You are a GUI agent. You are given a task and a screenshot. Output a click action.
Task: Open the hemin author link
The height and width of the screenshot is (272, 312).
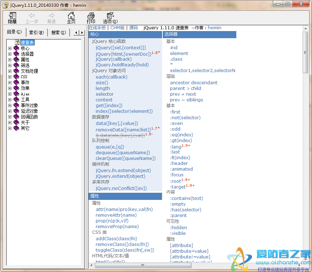coord(215,27)
